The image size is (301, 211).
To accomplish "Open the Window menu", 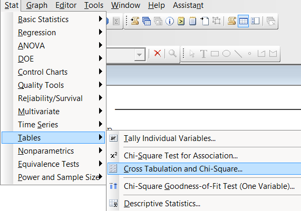I will click(125, 5).
